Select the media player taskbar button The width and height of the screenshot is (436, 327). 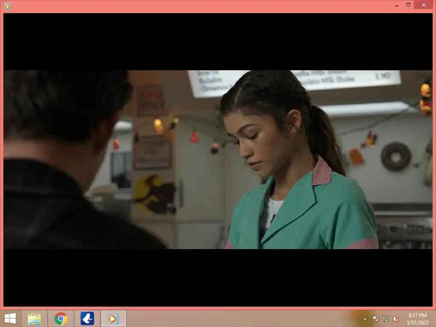point(114,318)
